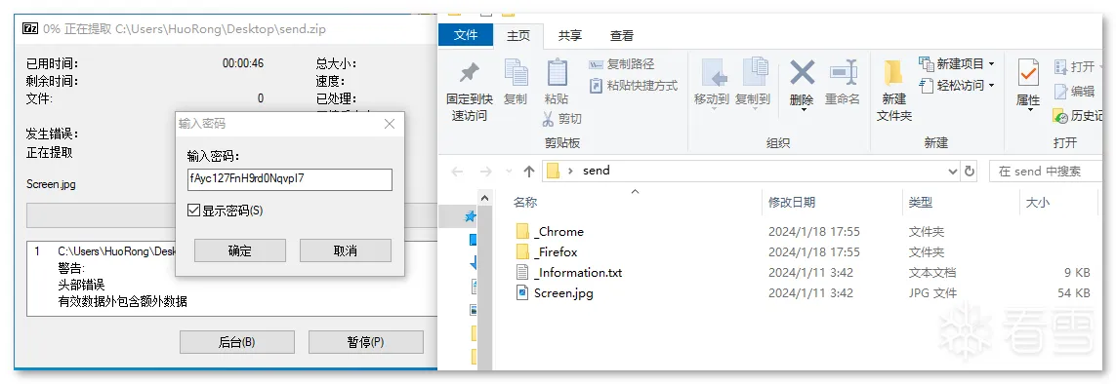Click Edit (编辑) in ribbon

click(x=1075, y=91)
